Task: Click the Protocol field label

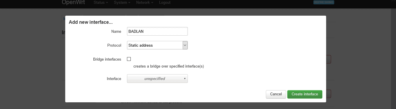Action: [x=114, y=45]
